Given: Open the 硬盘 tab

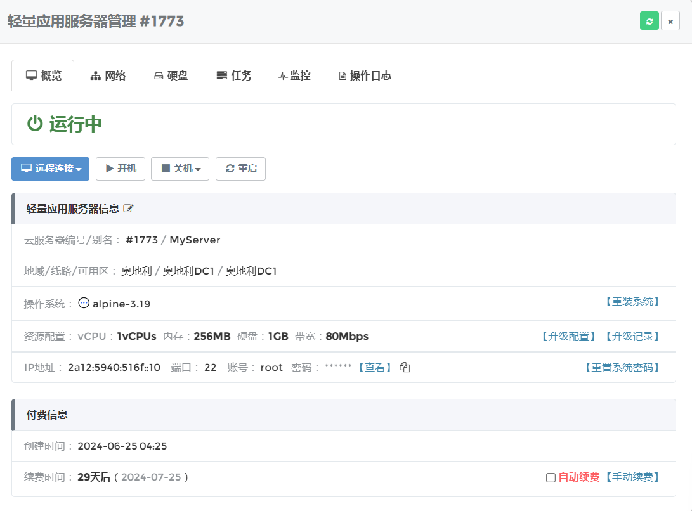Looking at the screenshot, I should (171, 76).
